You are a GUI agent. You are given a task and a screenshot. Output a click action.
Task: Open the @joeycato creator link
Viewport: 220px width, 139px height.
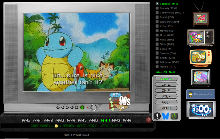[82, 135]
